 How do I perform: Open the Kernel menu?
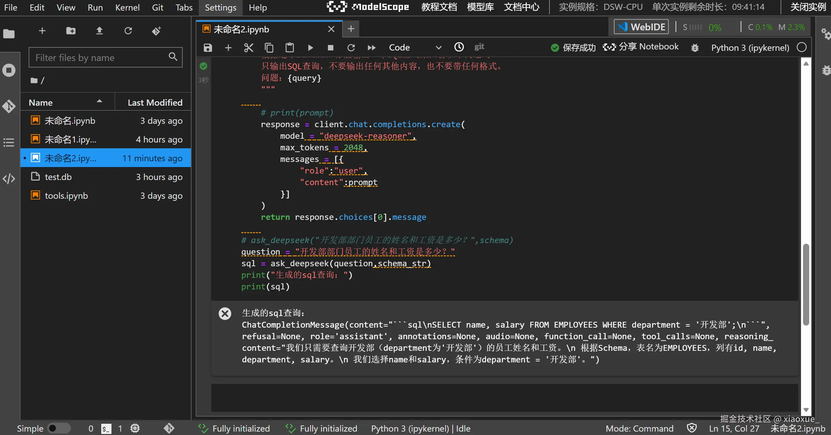[x=127, y=7]
